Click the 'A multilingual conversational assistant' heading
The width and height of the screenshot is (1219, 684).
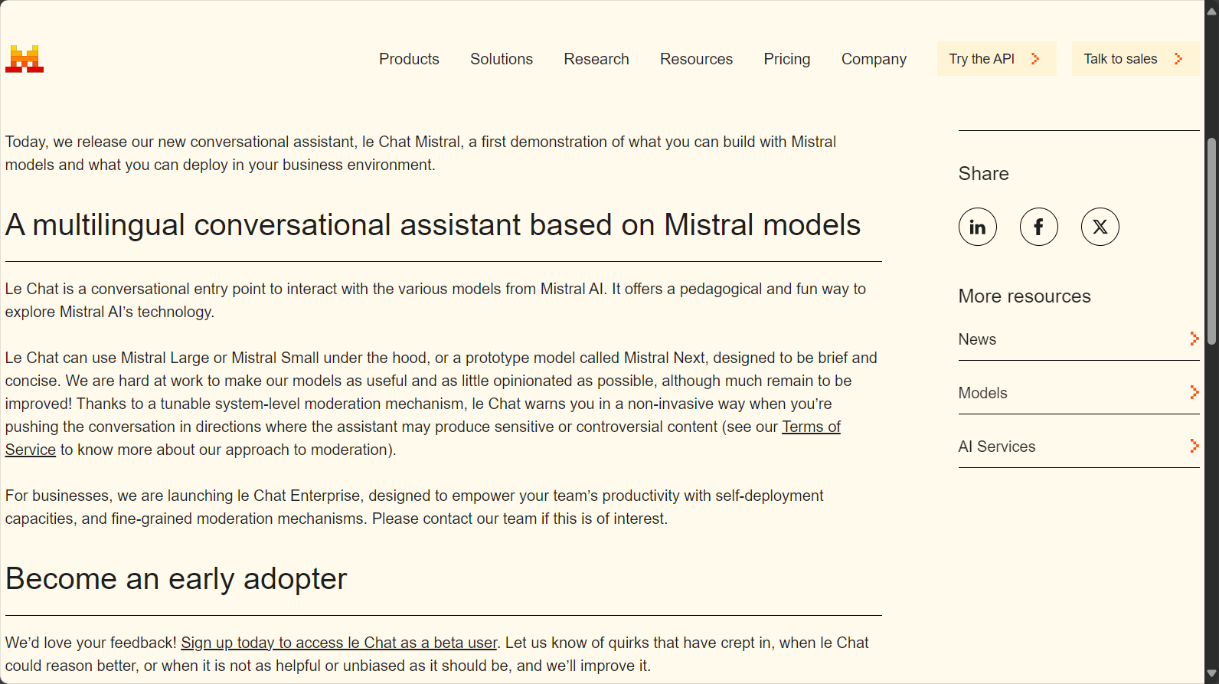[x=433, y=225]
